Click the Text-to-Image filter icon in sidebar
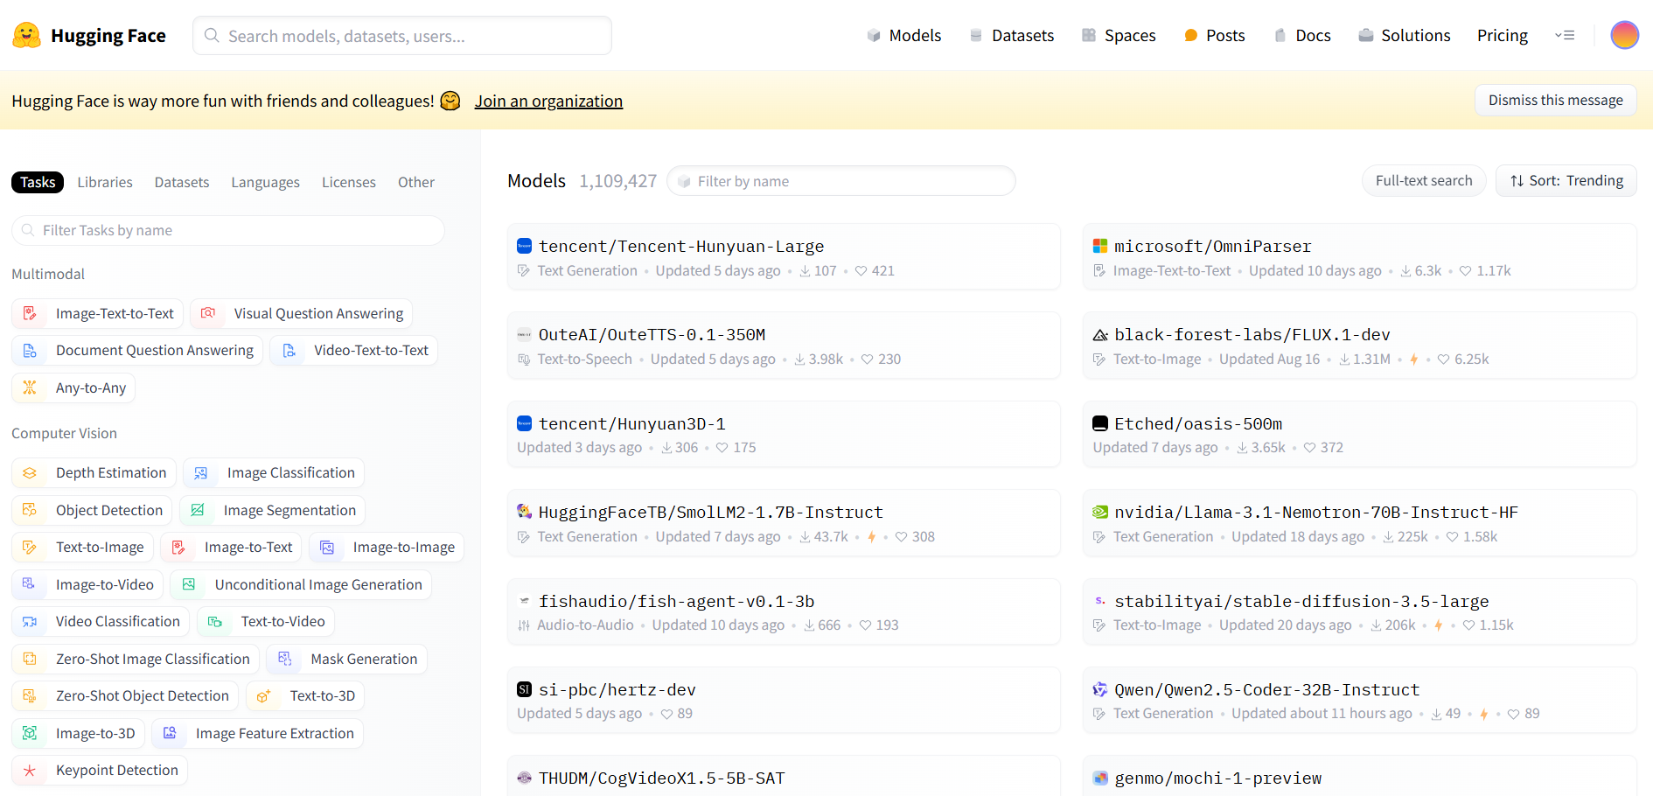The height and width of the screenshot is (796, 1653). 30,548
